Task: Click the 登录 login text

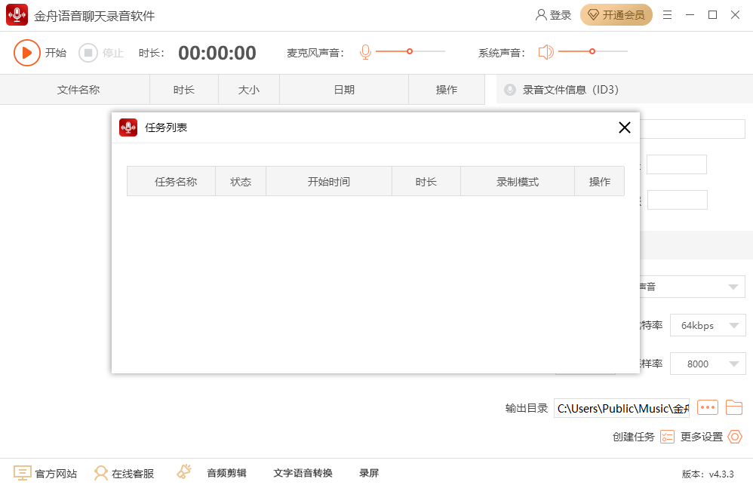Action: [561, 15]
